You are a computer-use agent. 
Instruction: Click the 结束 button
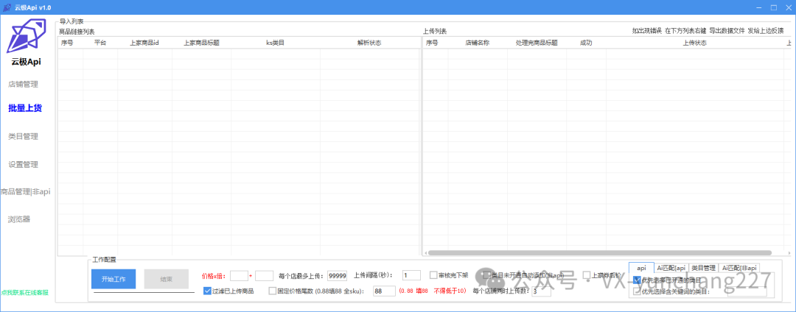(x=166, y=279)
